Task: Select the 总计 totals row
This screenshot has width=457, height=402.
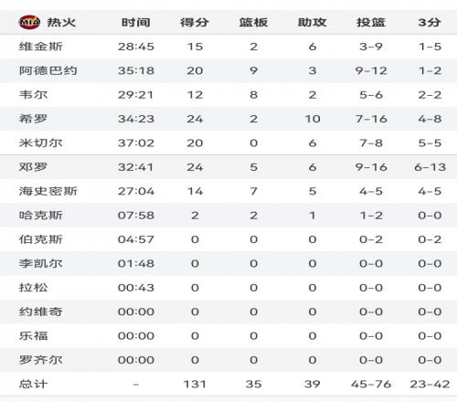Action: coord(228,384)
